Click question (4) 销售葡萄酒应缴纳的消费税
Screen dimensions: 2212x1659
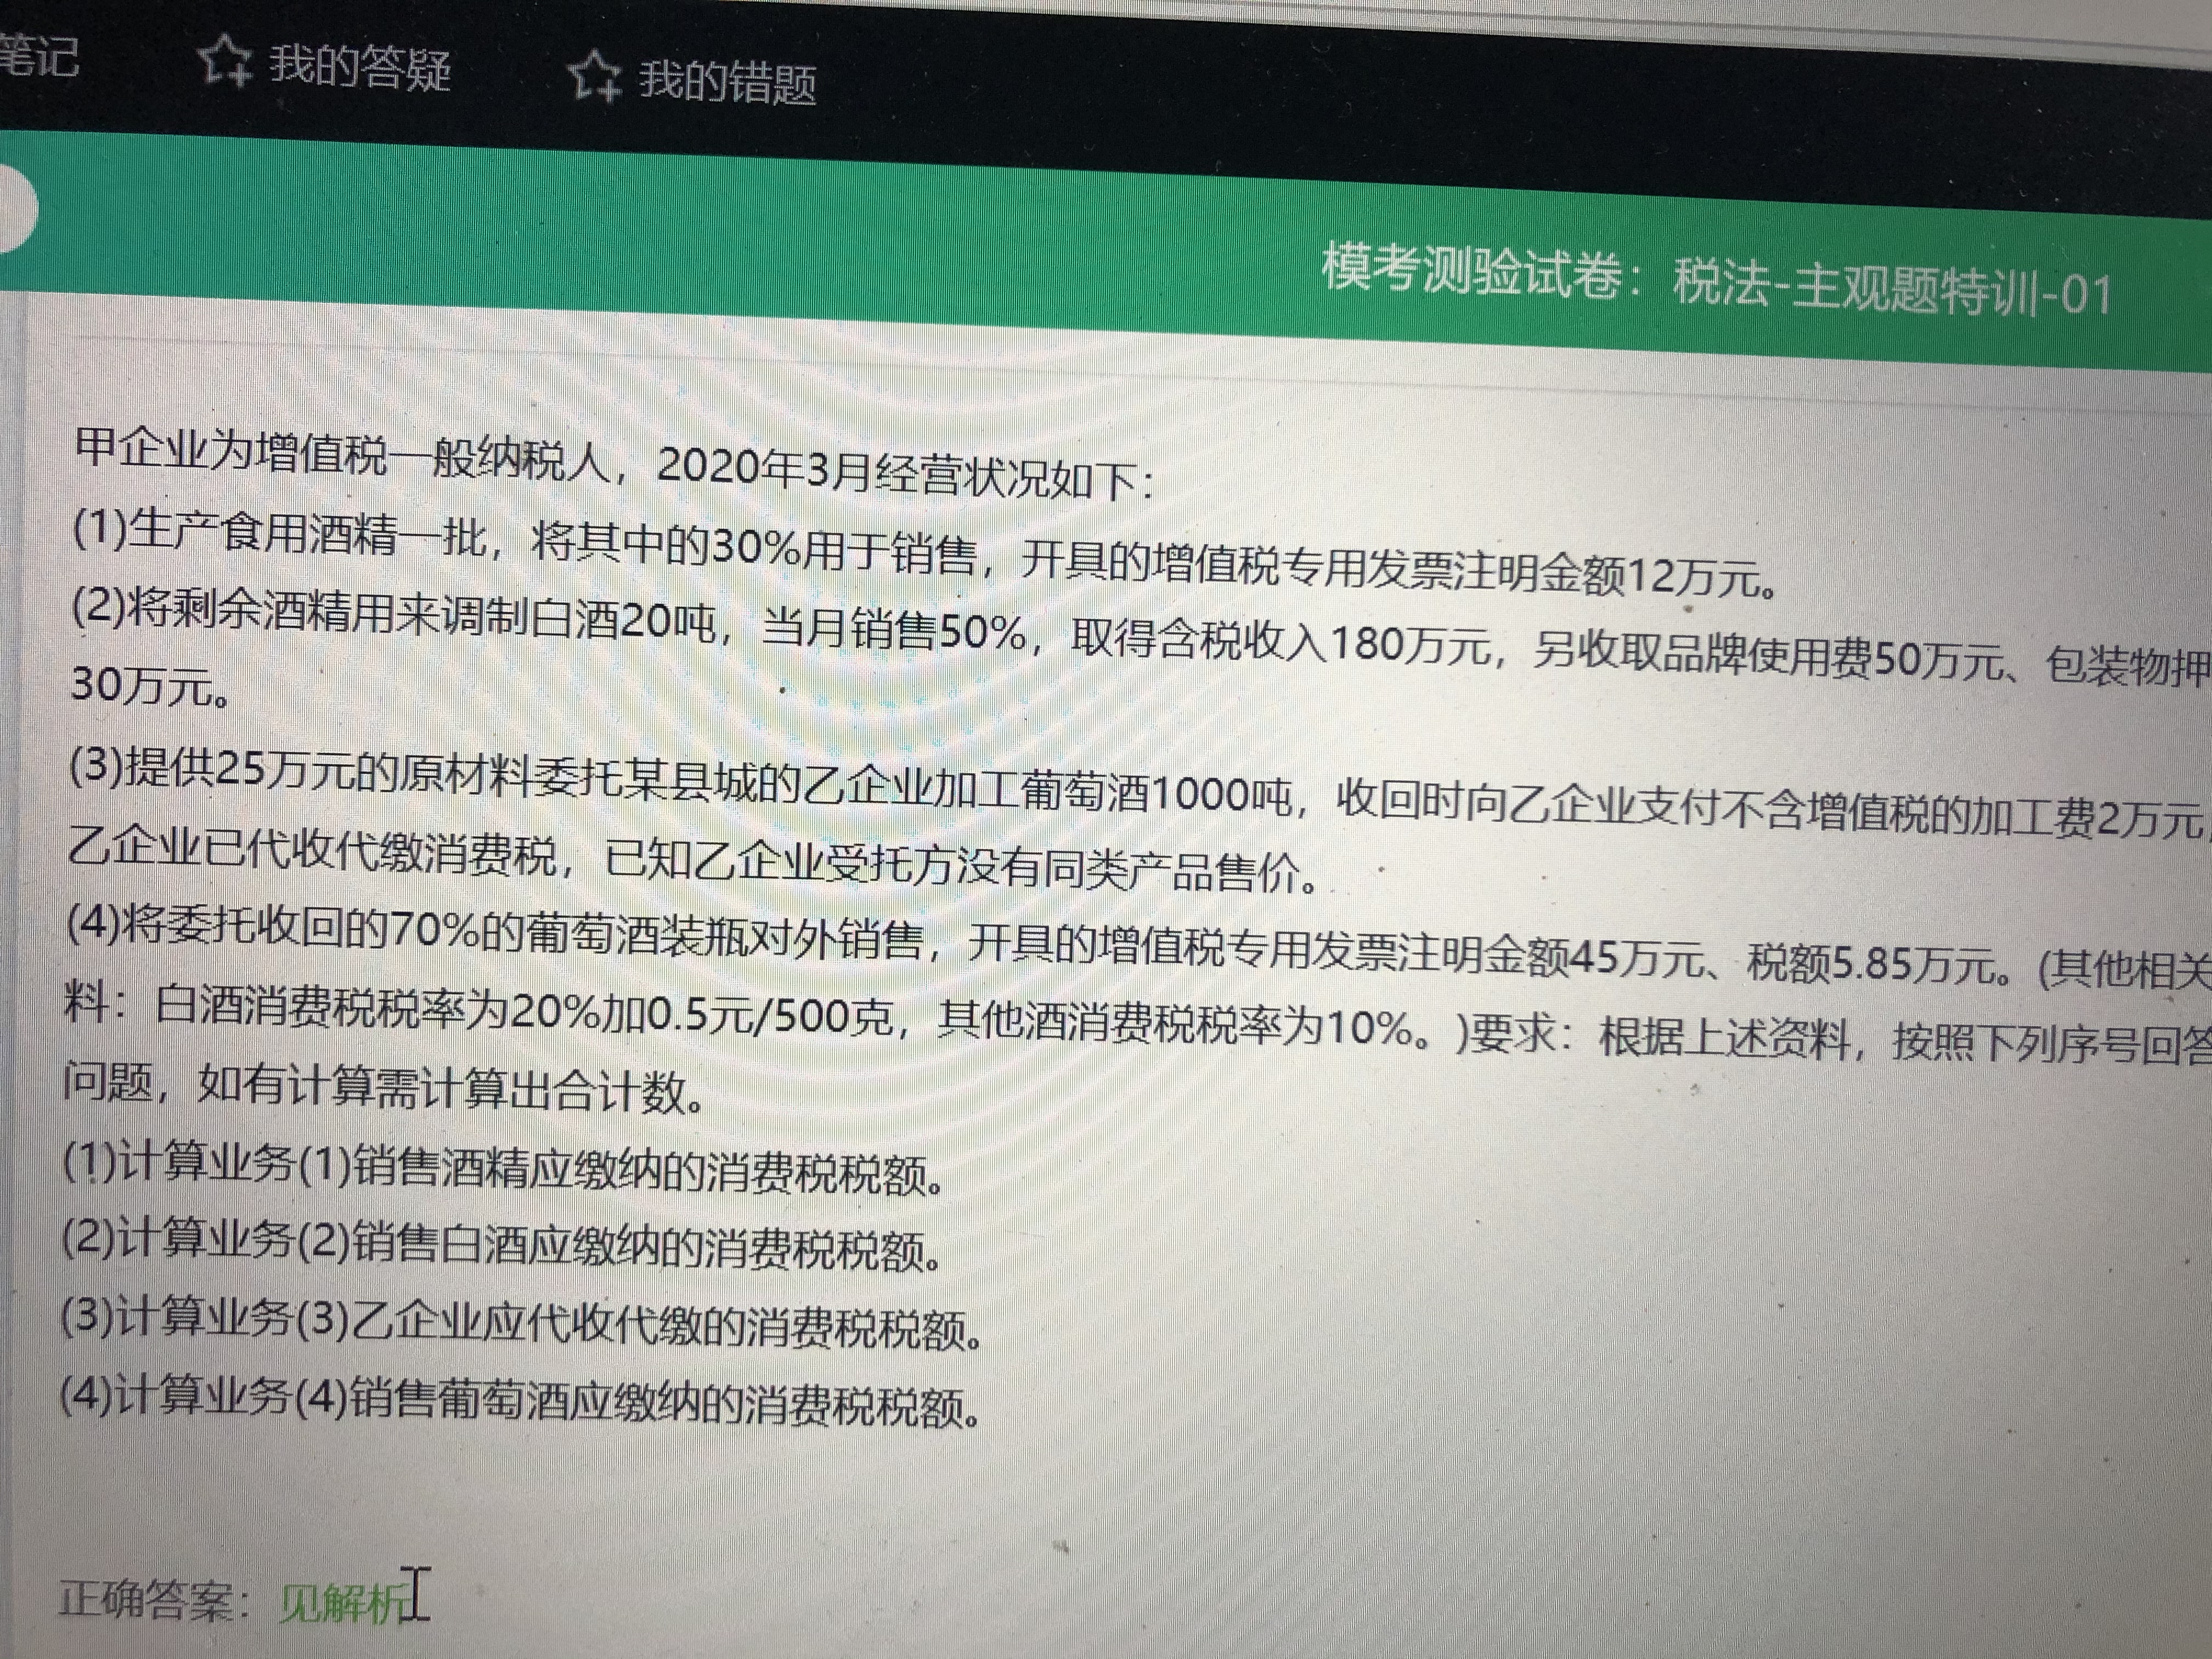[519, 1400]
